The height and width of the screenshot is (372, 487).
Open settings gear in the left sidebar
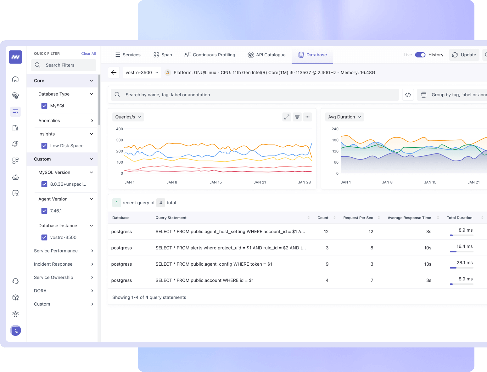coord(15,313)
